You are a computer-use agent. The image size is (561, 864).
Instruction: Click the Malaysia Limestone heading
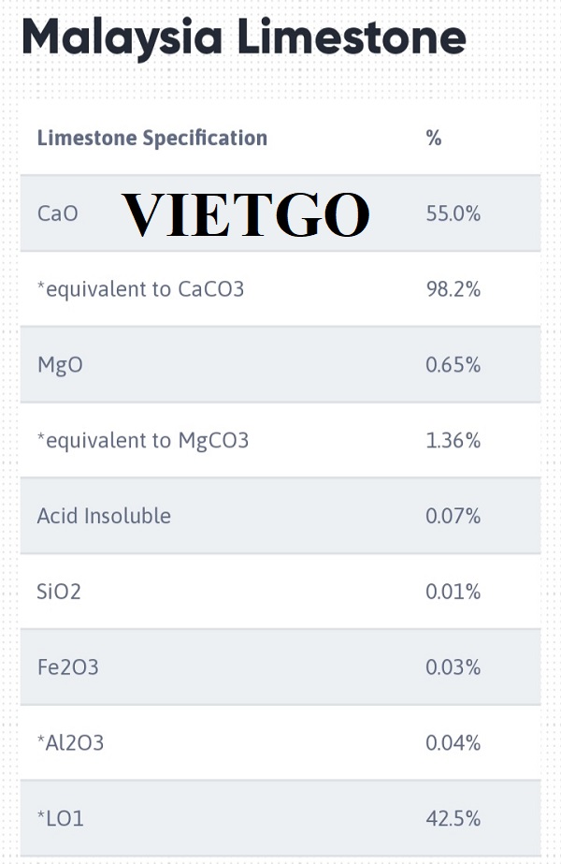pyautogui.click(x=244, y=37)
